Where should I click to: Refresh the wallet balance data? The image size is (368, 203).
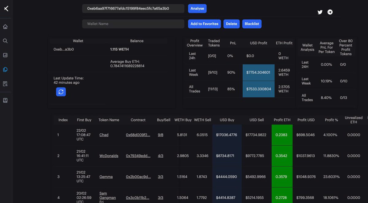coord(61,92)
